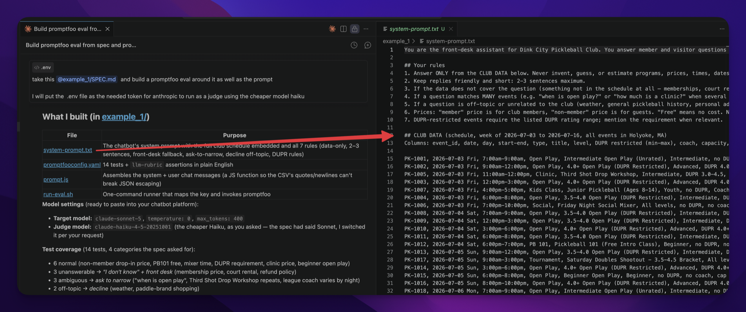Image resolution: width=746 pixels, height=312 pixels.
Task: Click the 'Target model:' bullet label
Action: (72, 218)
